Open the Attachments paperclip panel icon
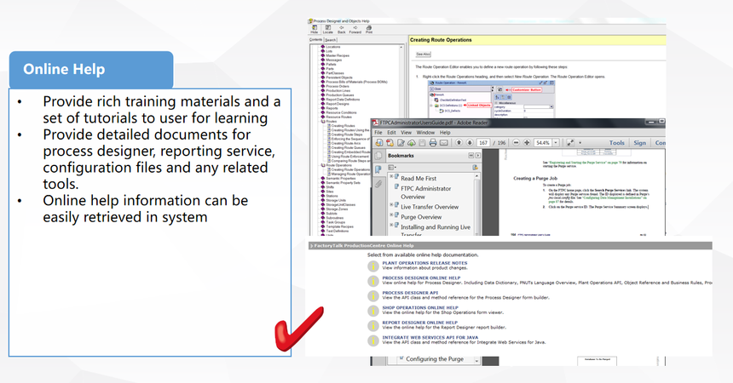 pos(378,184)
